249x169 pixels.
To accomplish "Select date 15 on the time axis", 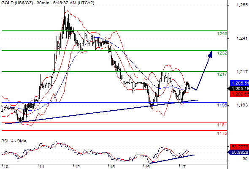I will pos(112,167).
